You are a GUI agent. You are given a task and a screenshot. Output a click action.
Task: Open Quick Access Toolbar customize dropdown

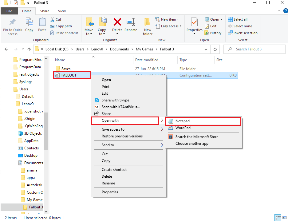coord(28,3)
